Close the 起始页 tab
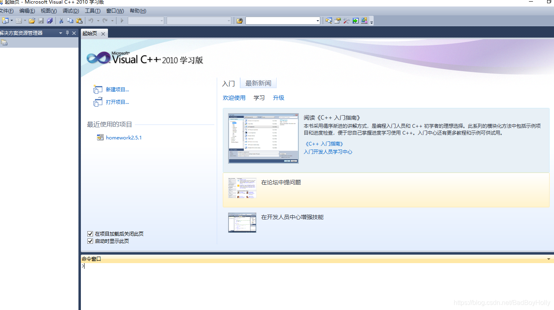This screenshot has width=554, height=310. pyautogui.click(x=103, y=34)
